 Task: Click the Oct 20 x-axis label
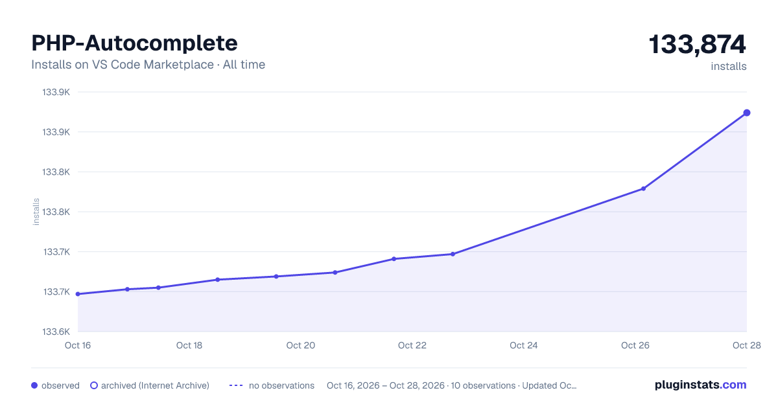point(301,345)
